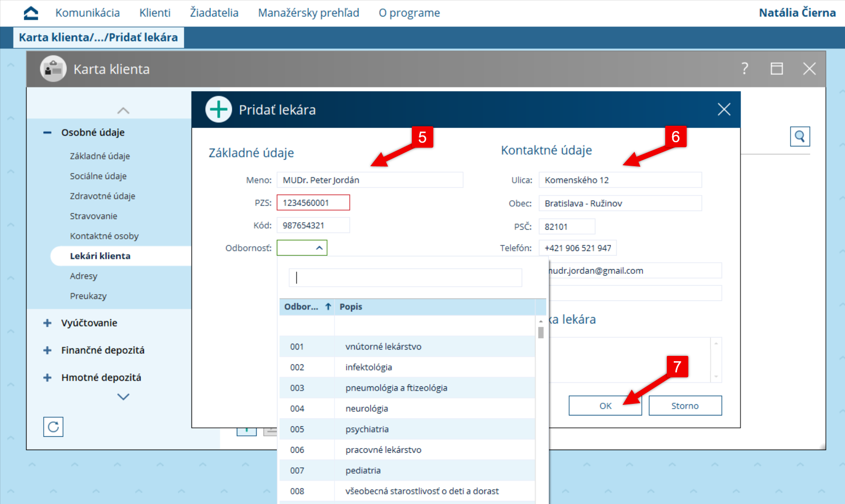Select Lekári klienta in the sidebar
The width and height of the screenshot is (845, 504).
point(121,256)
